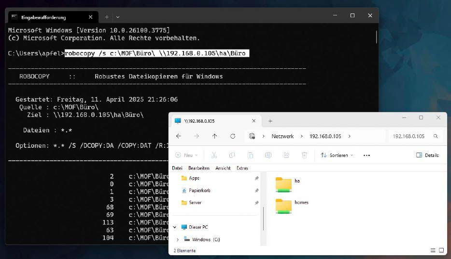Image resolution: width=451 pixels, height=259 pixels.
Task: Click the "Gestartet: Freitag, 11. April 2025" line
Action: (97, 100)
